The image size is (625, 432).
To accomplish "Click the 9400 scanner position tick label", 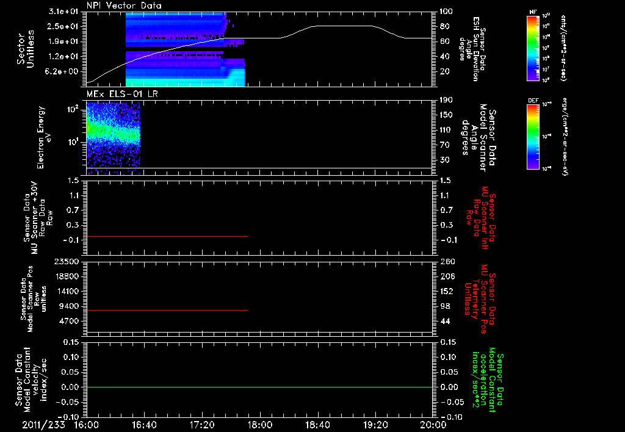I will point(69,306).
